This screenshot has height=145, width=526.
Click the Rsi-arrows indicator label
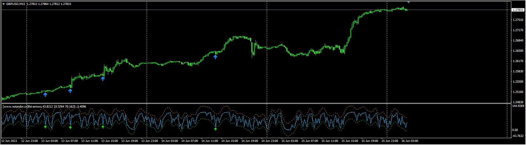(x=35, y=107)
